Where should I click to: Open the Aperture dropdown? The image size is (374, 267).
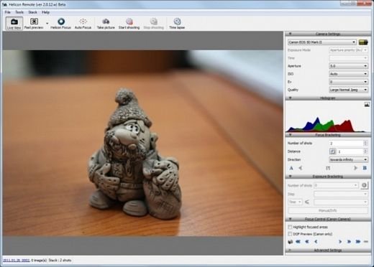pos(348,66)
